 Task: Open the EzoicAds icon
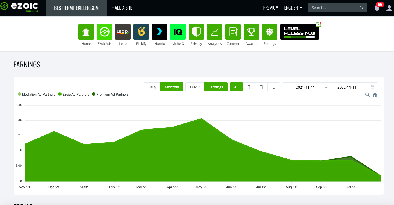(x=104, y=32)
